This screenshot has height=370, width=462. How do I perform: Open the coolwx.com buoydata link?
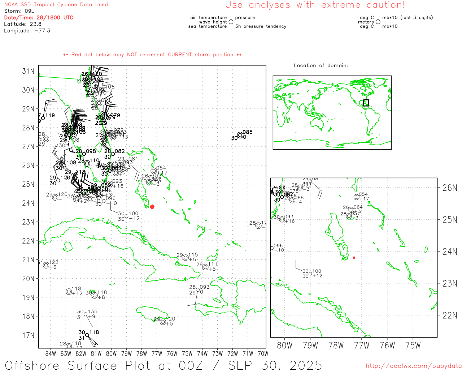(413, 366)
